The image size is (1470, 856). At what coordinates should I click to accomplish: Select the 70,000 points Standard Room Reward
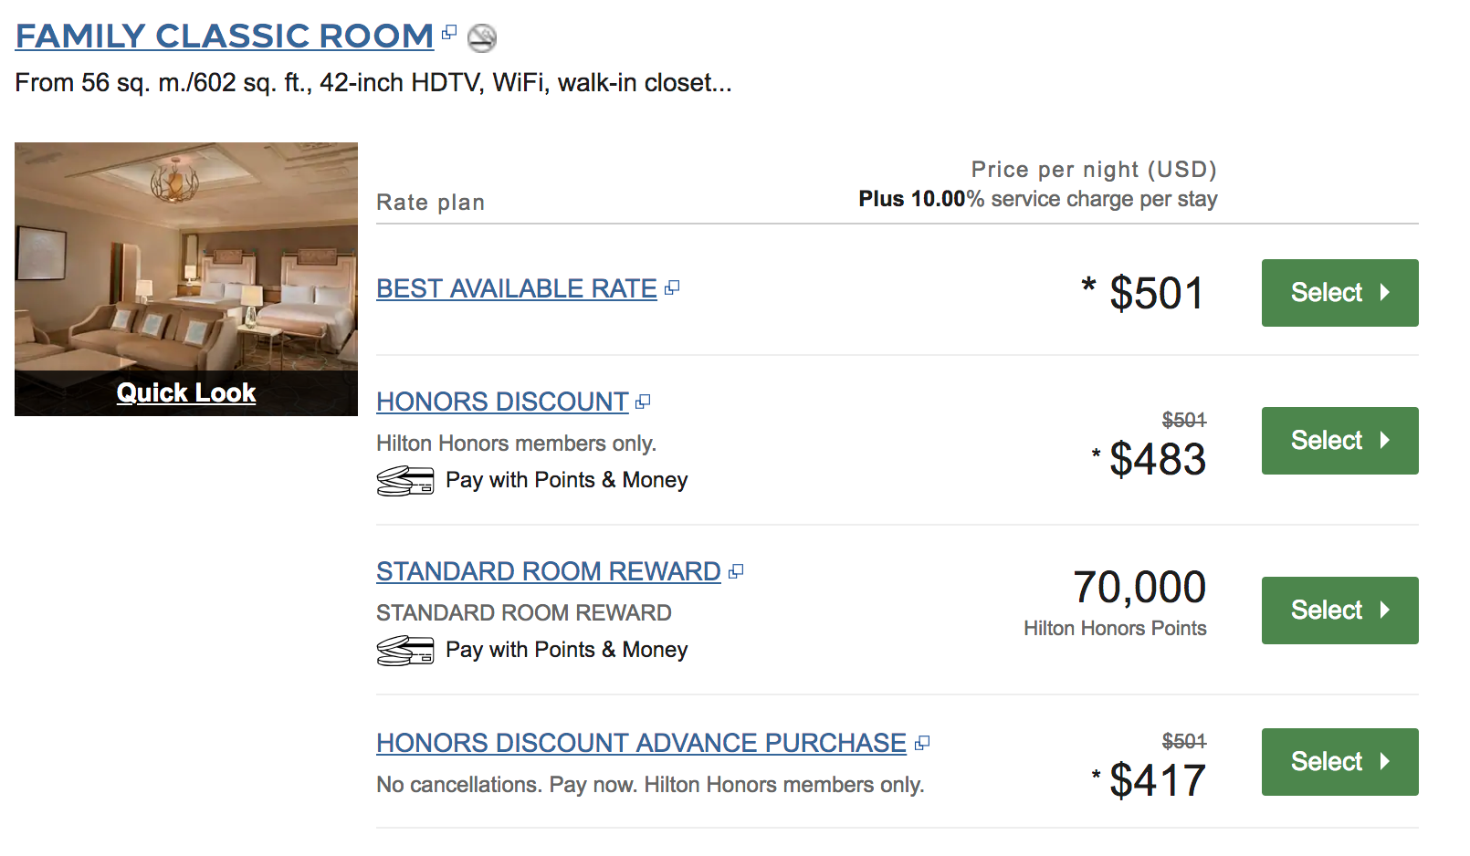1339,611
